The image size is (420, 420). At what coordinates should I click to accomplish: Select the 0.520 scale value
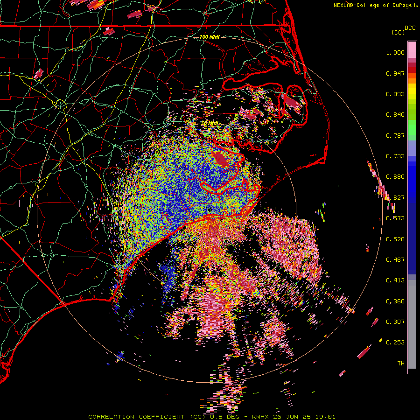click(x=395, y=239)
